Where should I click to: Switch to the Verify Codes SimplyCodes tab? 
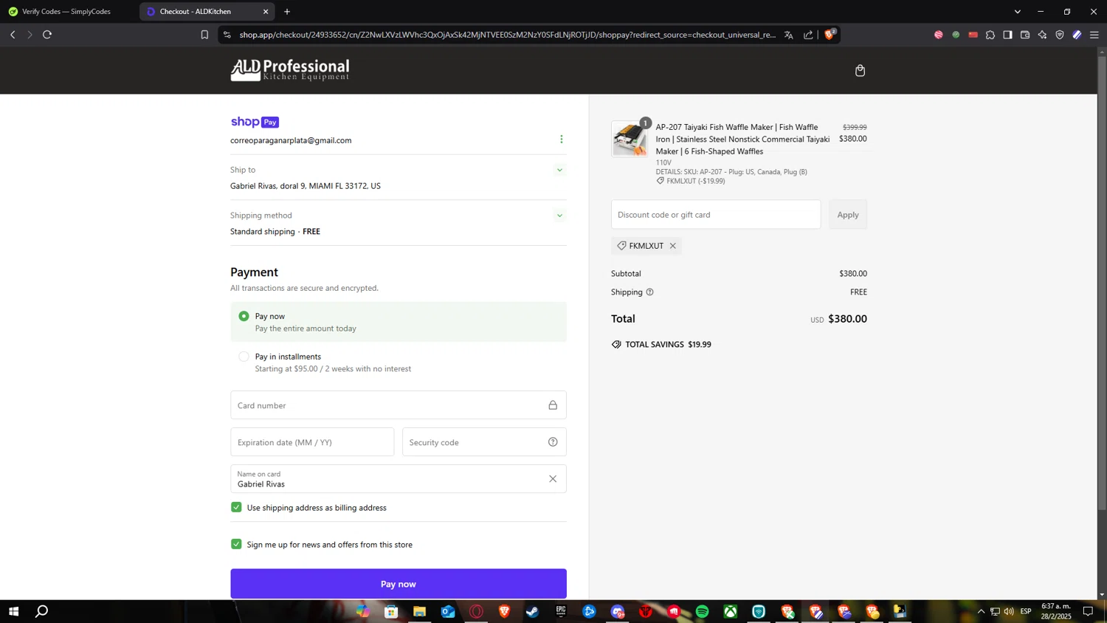[68, 12]
